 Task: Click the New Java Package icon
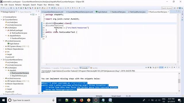pyautogui.click(x=35, y=8)
